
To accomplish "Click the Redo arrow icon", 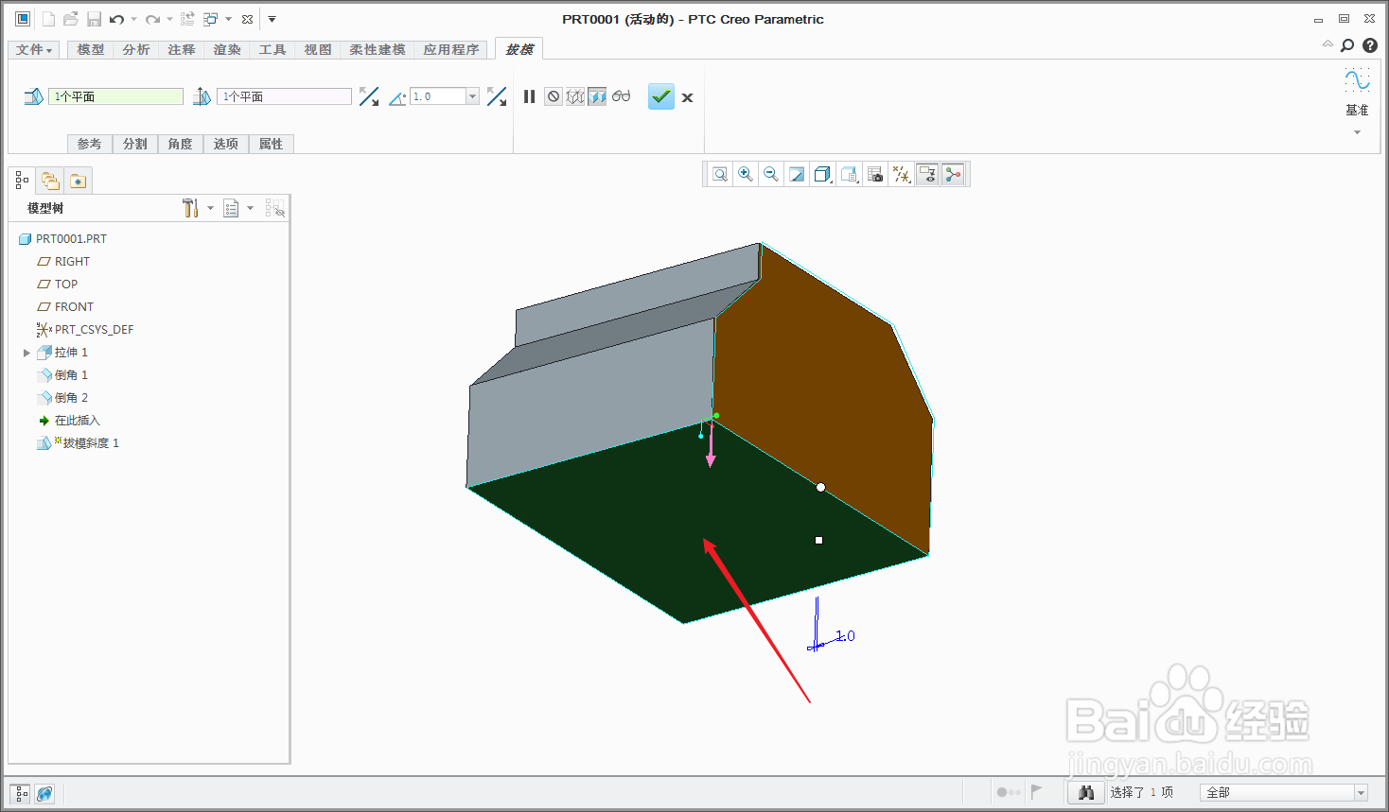I will coord(152,19).
